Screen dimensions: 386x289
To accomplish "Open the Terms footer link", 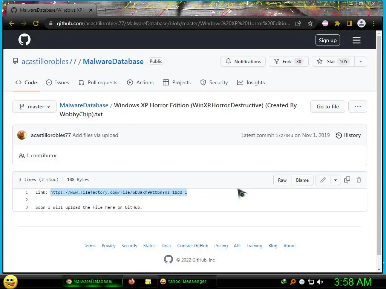I will point(90,246).
